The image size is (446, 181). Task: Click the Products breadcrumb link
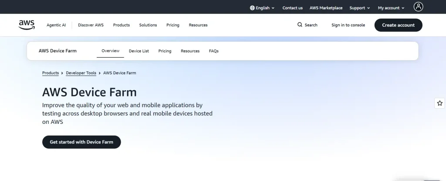click(51, 73)
